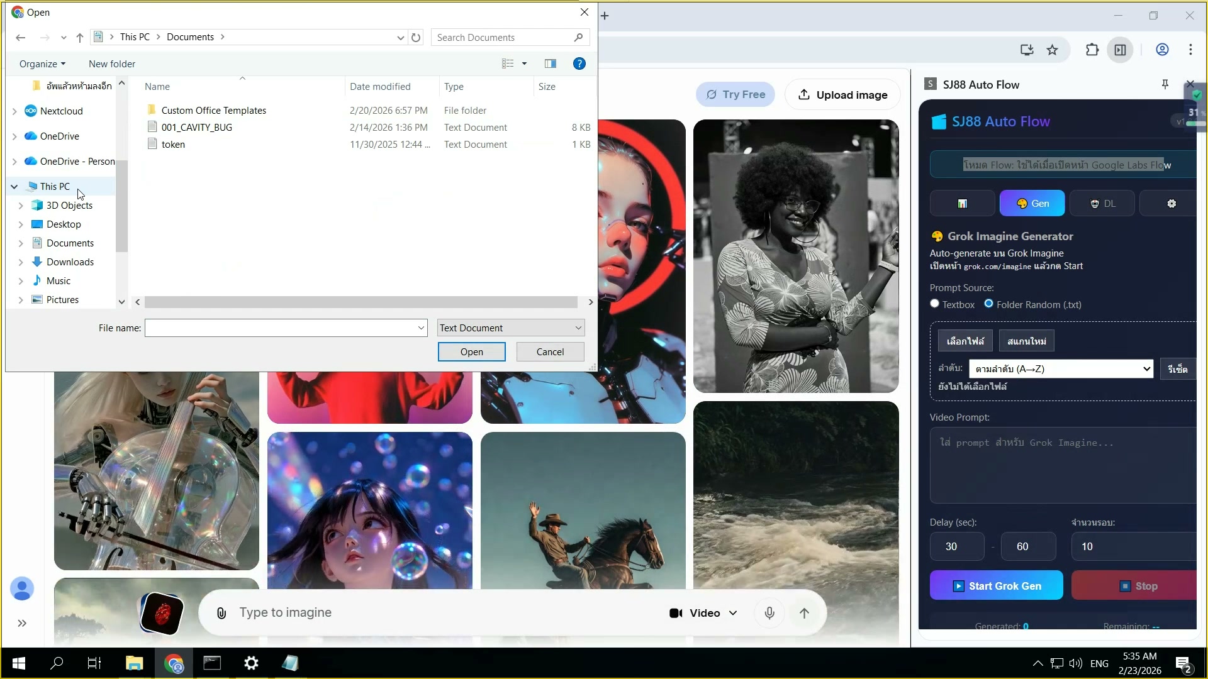Click the Upload image button
The height and width of the screenshot is (679, 1208).
point(842,95)
